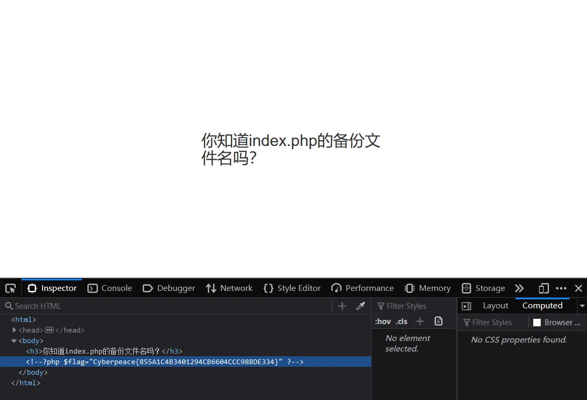The height and width of the screenshot is (400, 587).
Task: Open the Inspector tab
Action: 52,288
